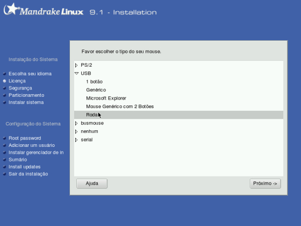Click the 'Instalação do Sistema' heading
This screenshot has height=226, width=301.
(33, 60)
